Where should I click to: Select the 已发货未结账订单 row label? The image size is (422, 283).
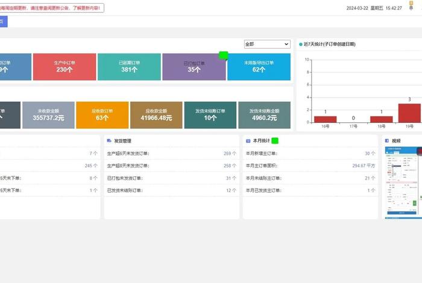coord(125,190)
